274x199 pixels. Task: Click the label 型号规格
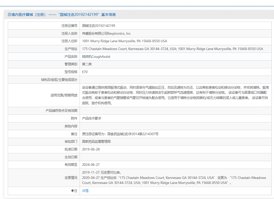(x=71, y=72)
